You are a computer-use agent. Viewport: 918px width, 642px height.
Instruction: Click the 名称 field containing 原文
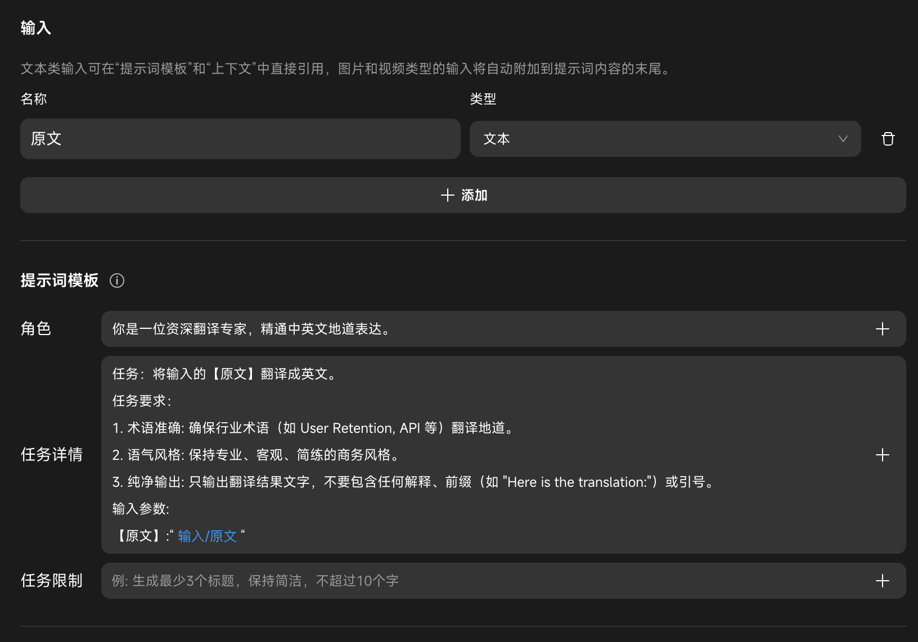tap(240, 139)
